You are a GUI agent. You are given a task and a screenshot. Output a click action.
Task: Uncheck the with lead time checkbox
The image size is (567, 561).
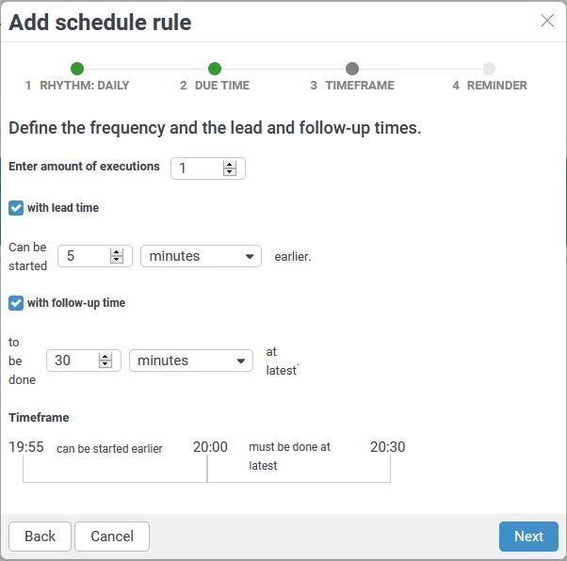(16, 208)
